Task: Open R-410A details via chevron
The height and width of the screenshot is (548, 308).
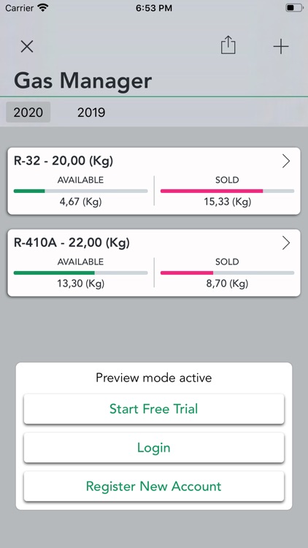Action: click(286, 243)
